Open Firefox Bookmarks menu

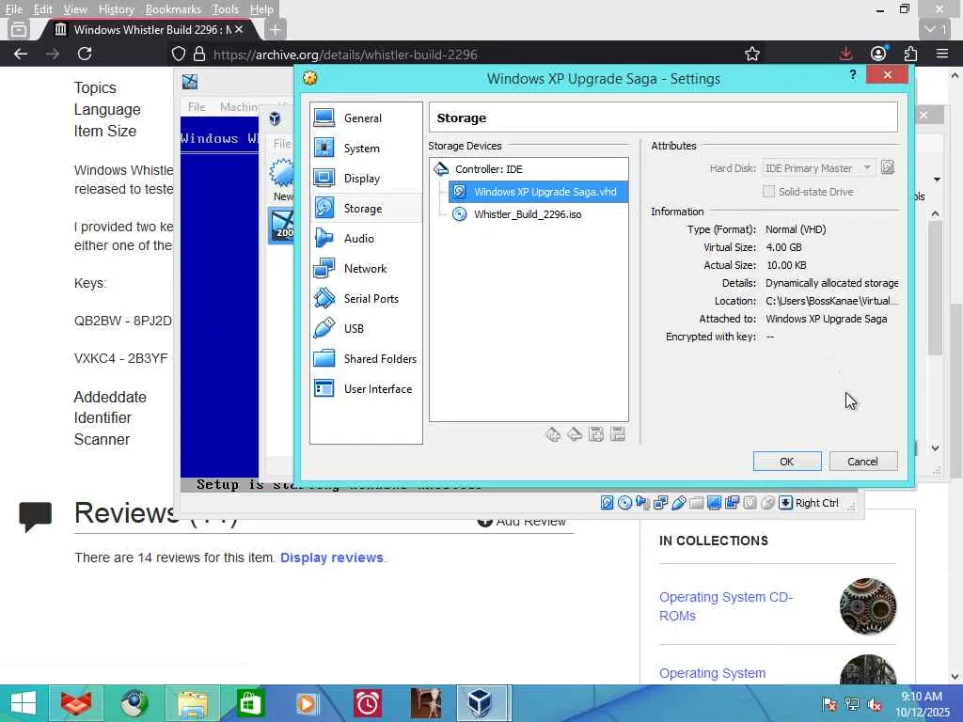[x=173, y=9]
